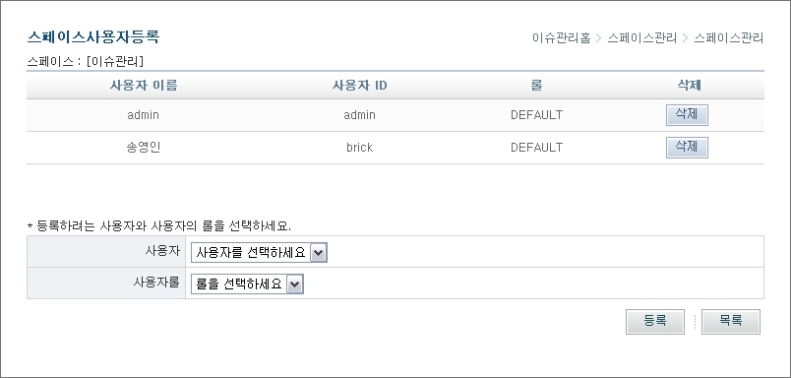Click the 목록 list button
Screen dimensions: 791x378
[730, 322]
